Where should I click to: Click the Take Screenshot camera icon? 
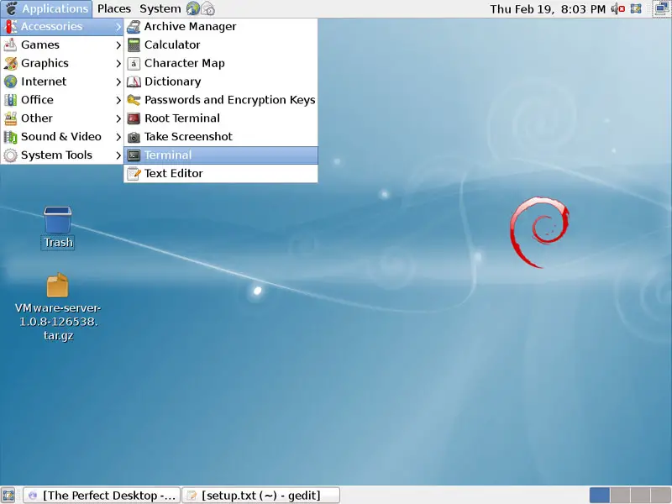pyautogui.click(x=134, y=137)
